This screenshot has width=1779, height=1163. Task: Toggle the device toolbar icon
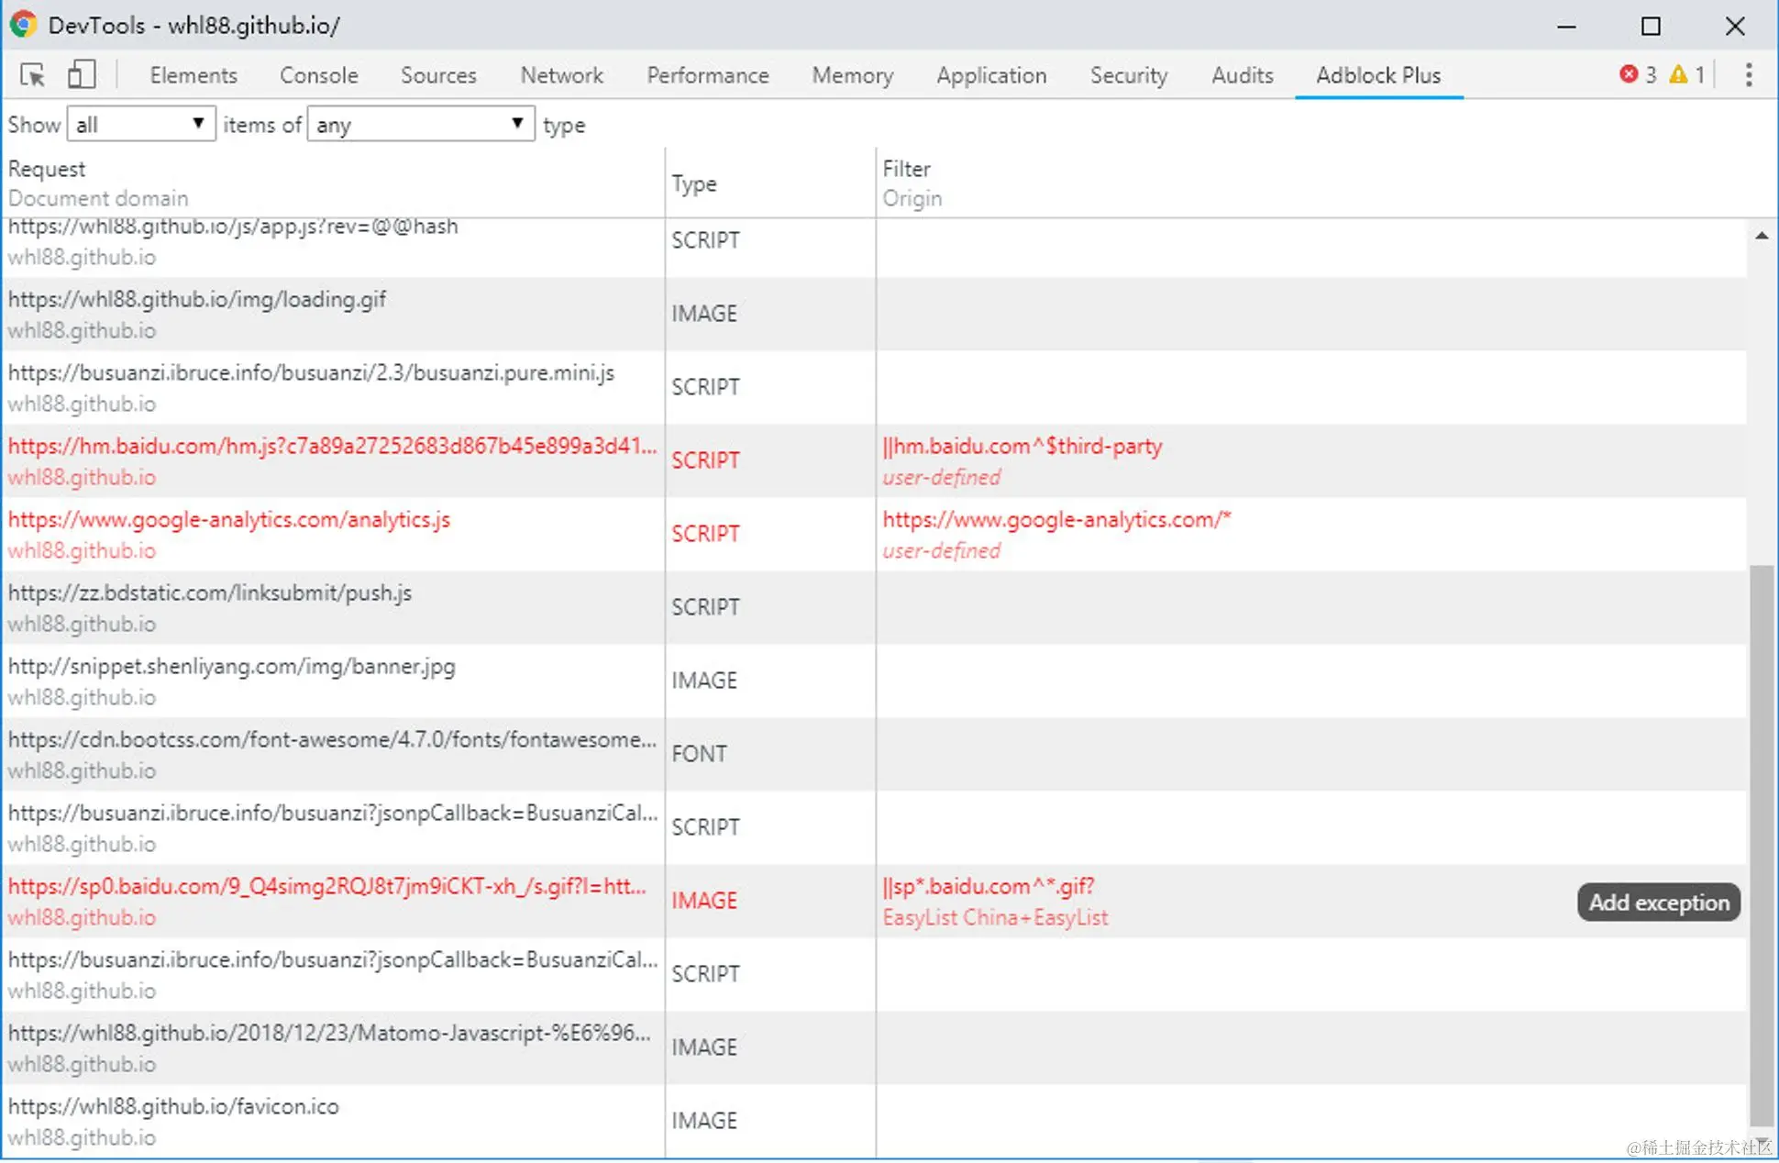[x=82, y=75]
